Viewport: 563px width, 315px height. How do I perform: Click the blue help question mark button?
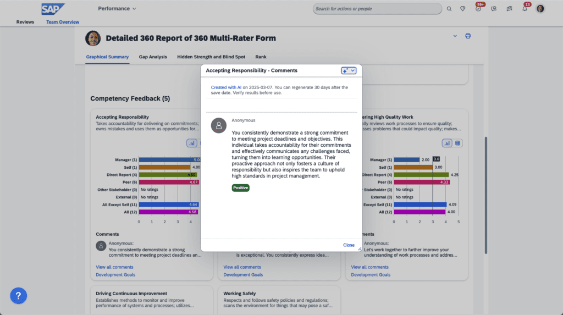18,296
